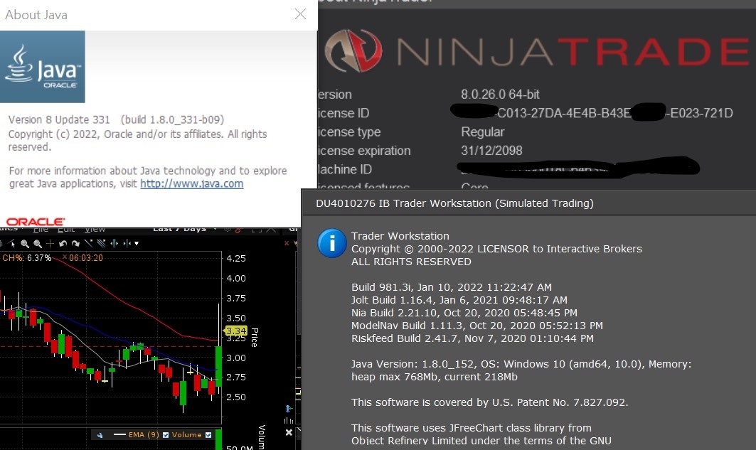Click the license type value 'Regular'
The height and width of the screenshot is (450, 756).
(483, 132)
